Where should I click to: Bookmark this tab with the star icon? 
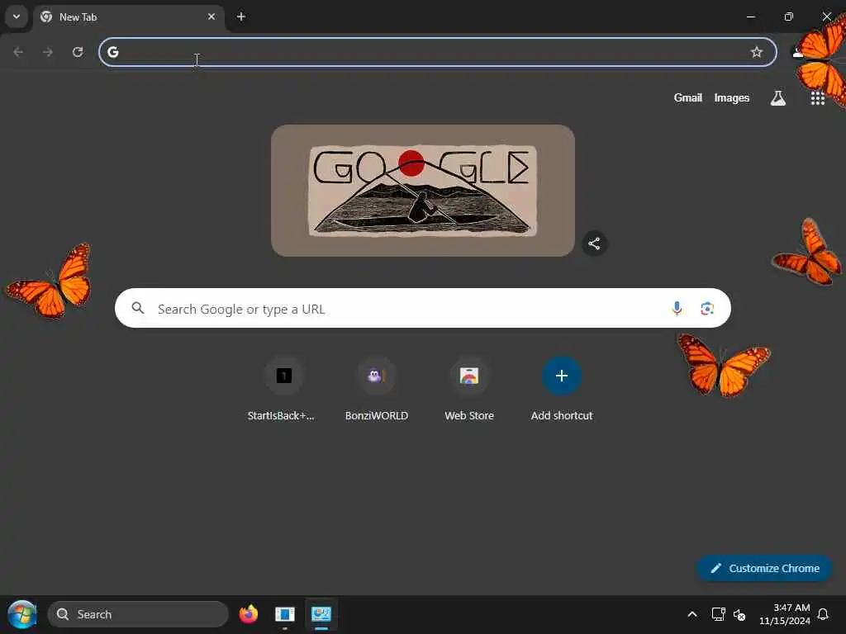757,52
